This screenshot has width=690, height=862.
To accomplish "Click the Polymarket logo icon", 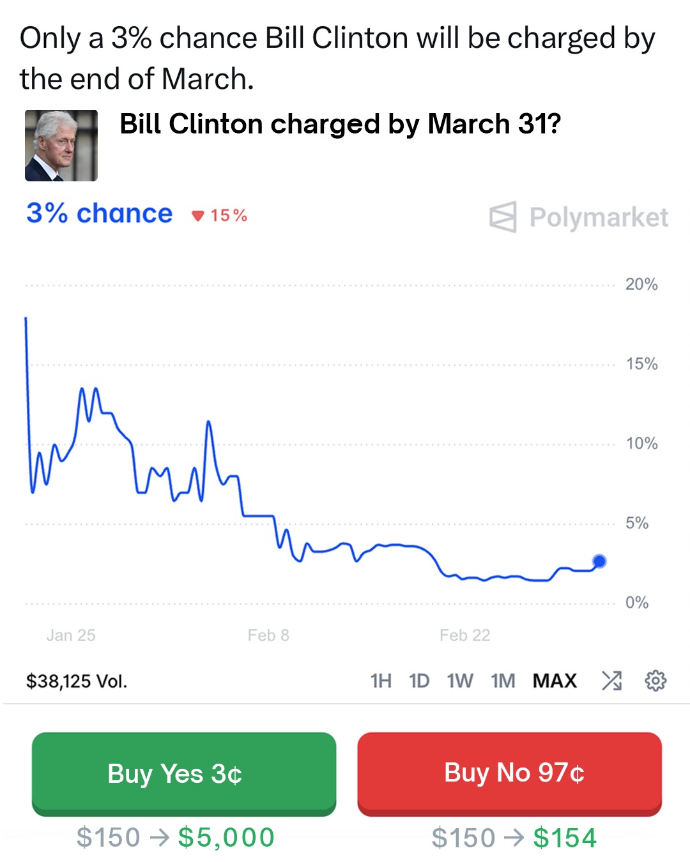I will tap(503, 217).
